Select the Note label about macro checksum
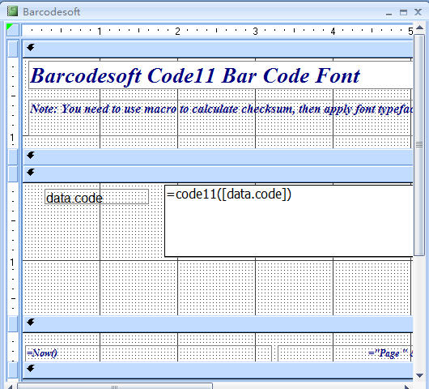 pyautogui.click(x=220, y=118)
